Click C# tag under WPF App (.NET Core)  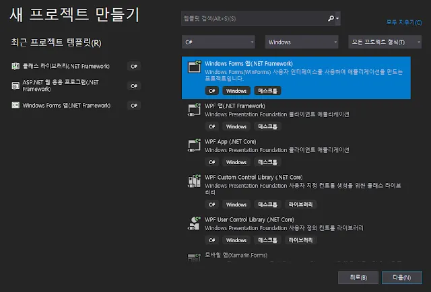212,162
